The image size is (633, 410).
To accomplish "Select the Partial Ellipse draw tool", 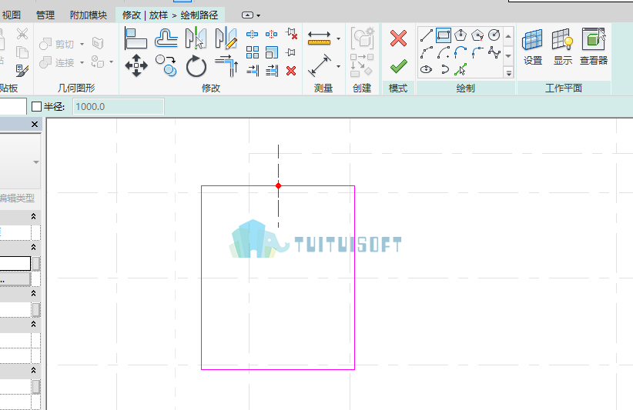I will tap(444, 69).
